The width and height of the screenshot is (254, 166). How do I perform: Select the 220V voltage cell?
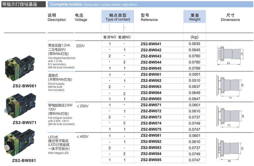81,46
